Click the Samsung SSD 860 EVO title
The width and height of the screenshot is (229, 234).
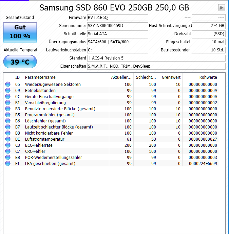coord(114,7)
